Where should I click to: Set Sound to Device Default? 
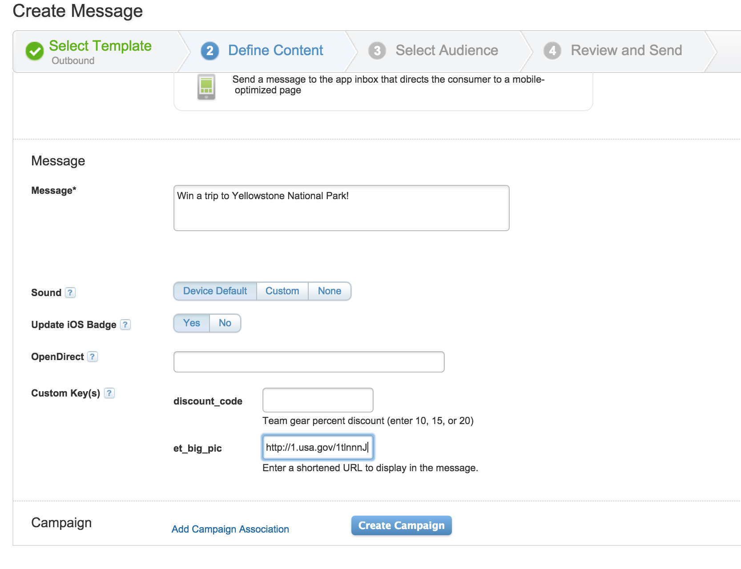(215, 291)
